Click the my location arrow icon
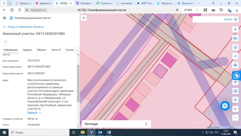241x136 pixels. [x=235, y=82]
